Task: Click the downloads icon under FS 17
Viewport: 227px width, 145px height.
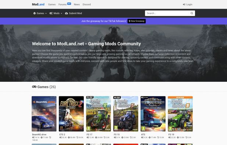Action: (x=96, y=138)
